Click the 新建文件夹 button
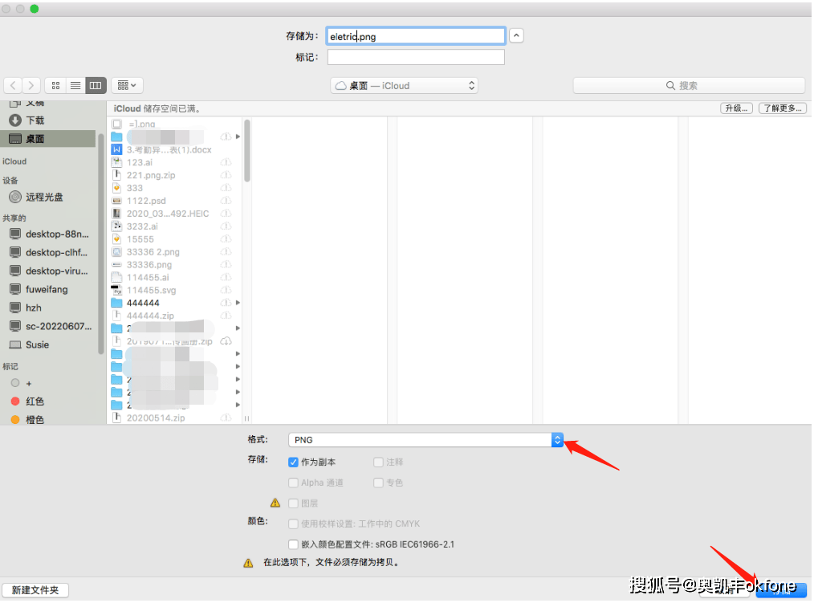 pyautogui.click(x=35, y=590)
